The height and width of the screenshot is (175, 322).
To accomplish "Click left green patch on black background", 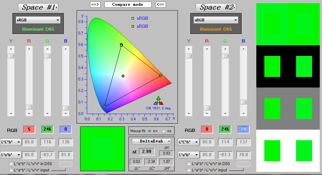I will (x=272, y=66).
